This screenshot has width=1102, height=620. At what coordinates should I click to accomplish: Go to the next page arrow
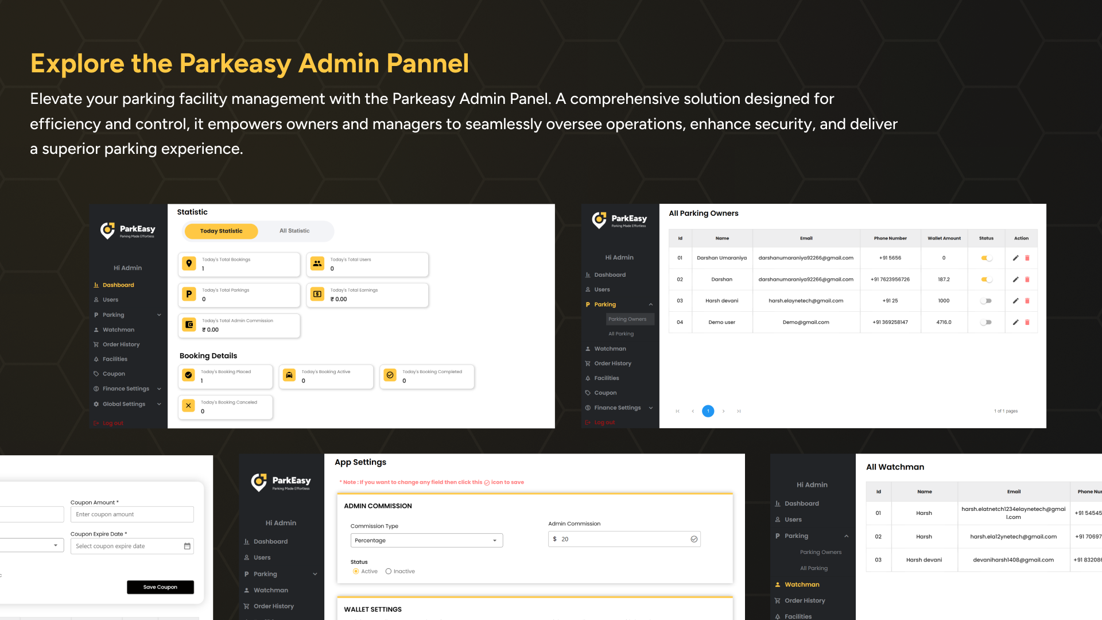coord(723,411)
